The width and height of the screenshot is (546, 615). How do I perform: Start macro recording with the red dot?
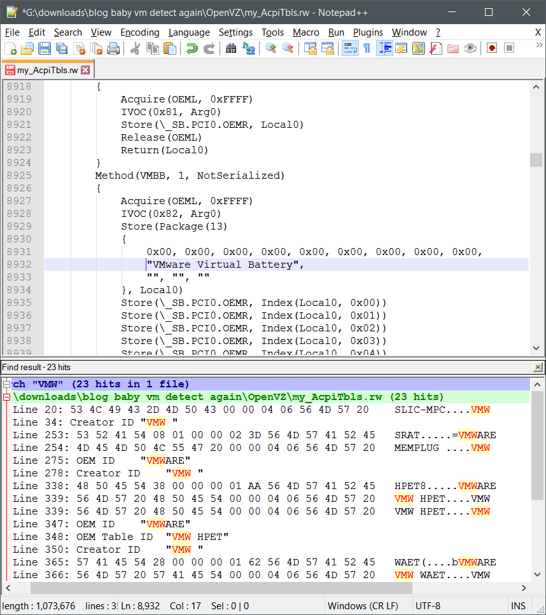coord(492,48)
